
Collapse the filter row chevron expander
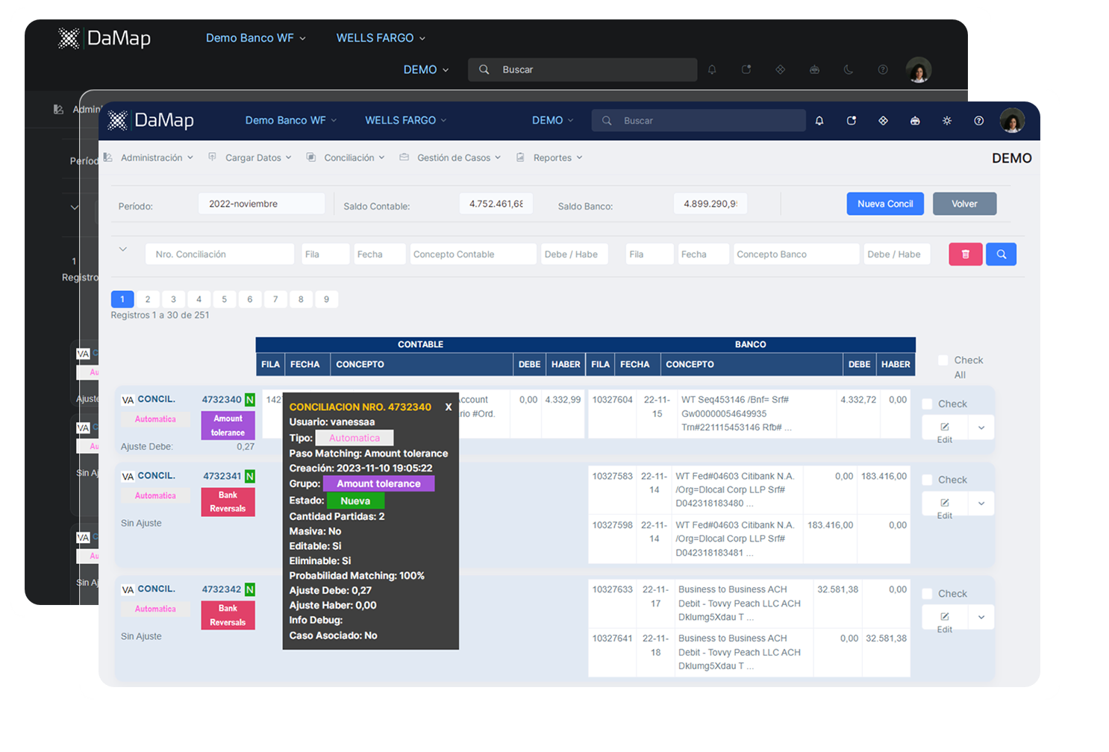tap(123, 250)
